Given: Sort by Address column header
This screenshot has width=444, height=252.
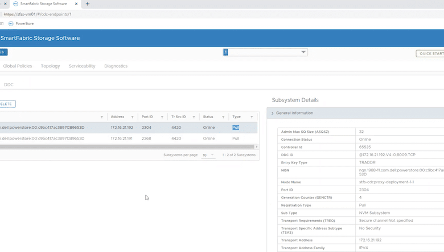Looking at the screenshot, I should 117,117.
